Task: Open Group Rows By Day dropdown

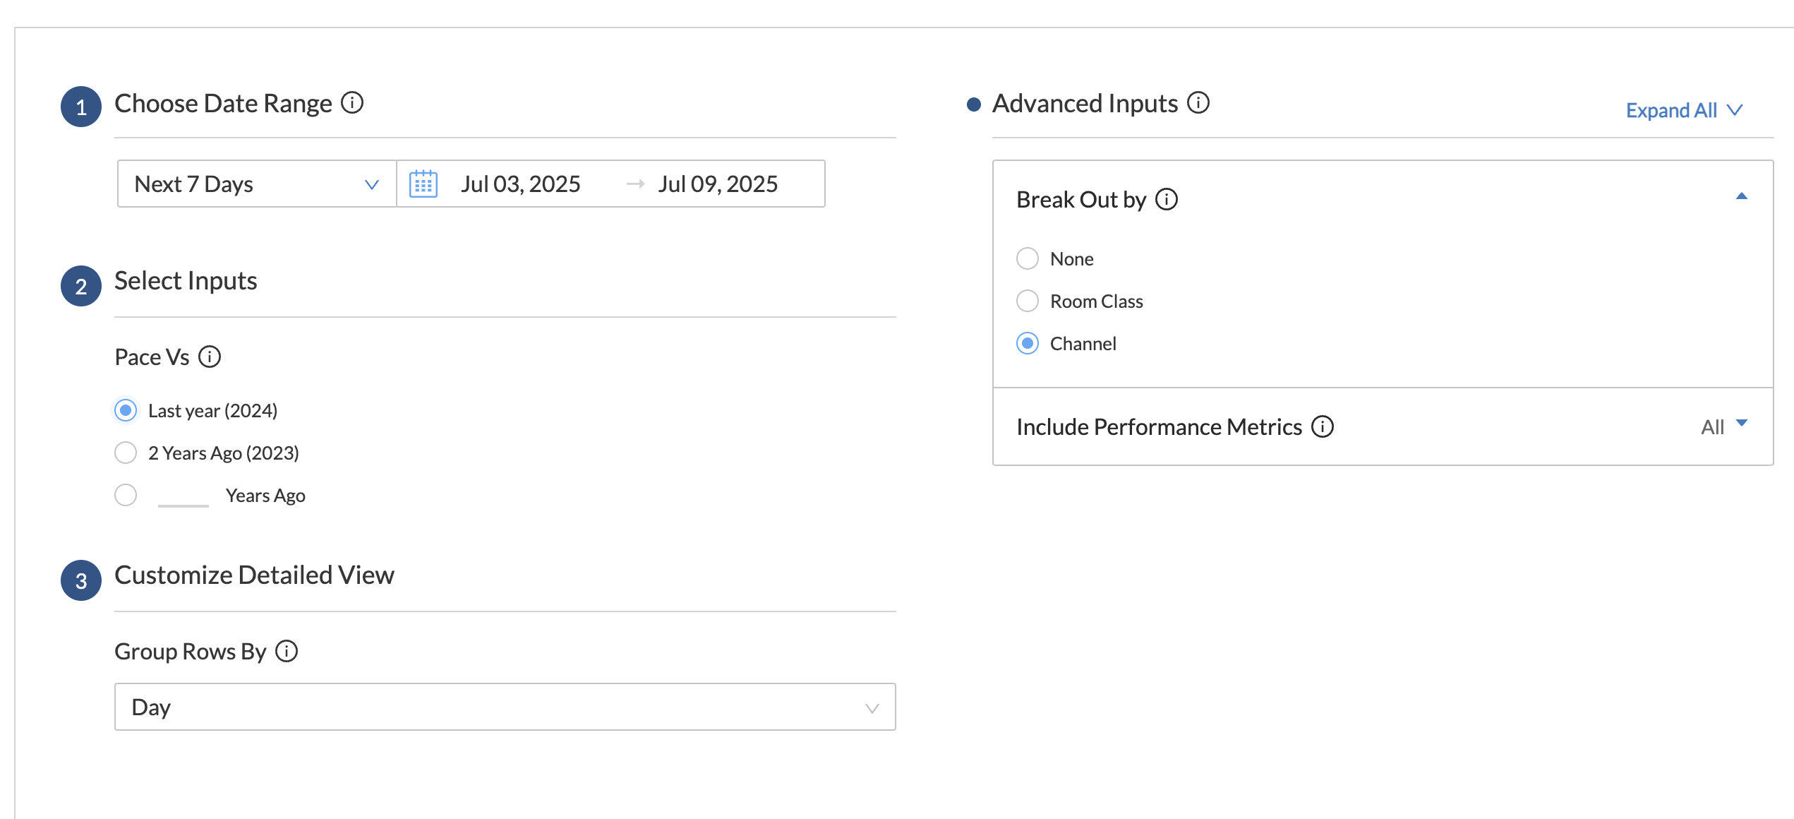Action: [505, 707]
